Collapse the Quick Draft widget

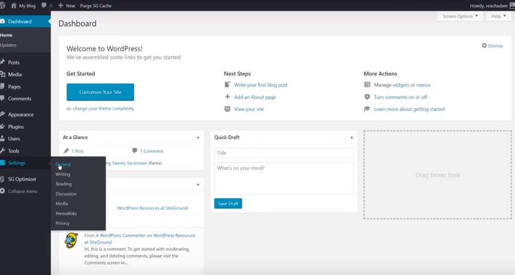tap(352, 137)
